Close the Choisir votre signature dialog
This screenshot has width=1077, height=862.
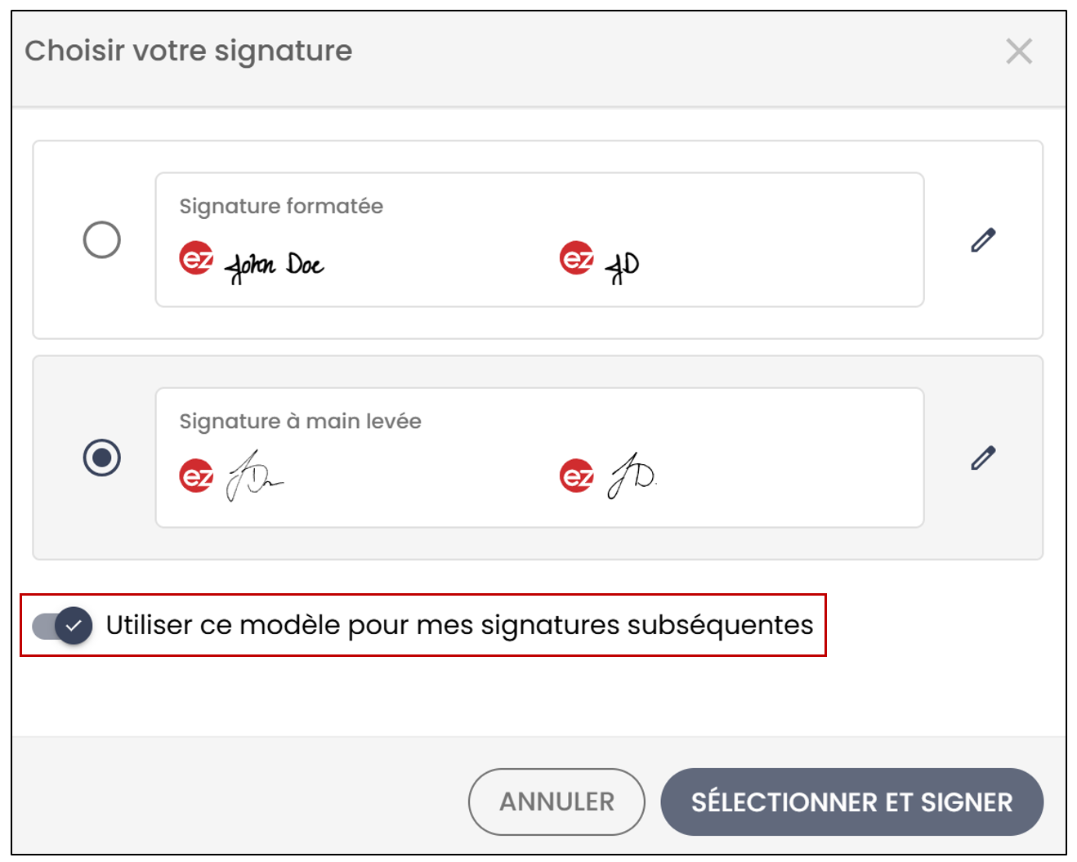1019,51
